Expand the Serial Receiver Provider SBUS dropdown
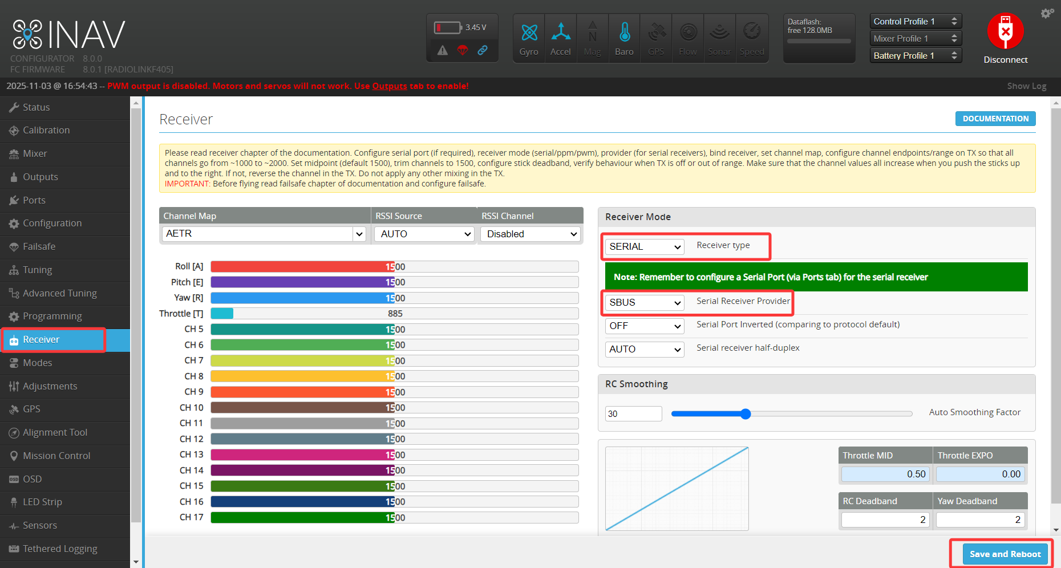Screen dimensions: 1061x568 tap(644, 302)
